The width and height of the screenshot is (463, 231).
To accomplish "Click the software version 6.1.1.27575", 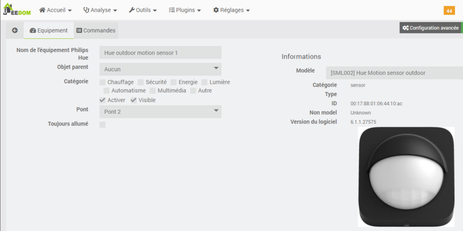I will pyautogui.click(x=363, y=122).
